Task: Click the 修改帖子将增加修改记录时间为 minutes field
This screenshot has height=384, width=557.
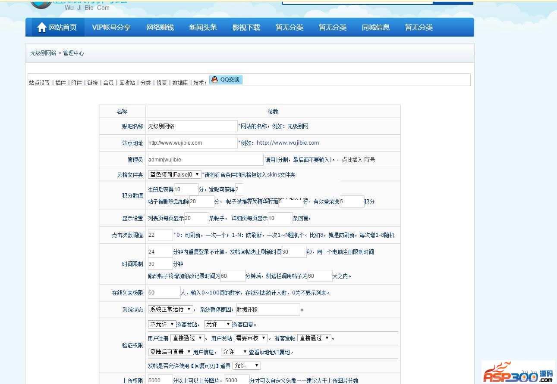Action: coord(233,276)
